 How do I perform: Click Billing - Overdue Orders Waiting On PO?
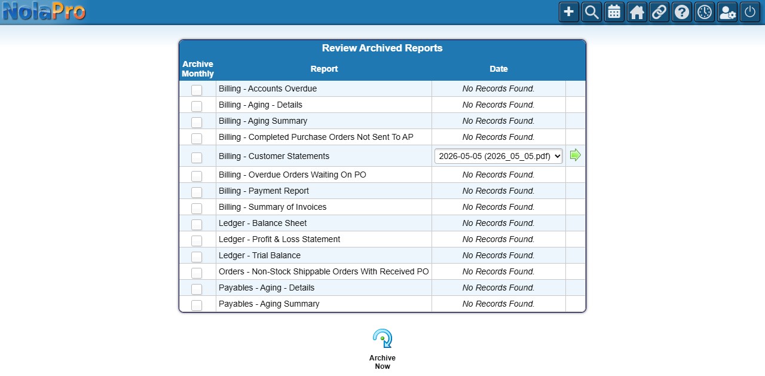[x=292, y=175]
